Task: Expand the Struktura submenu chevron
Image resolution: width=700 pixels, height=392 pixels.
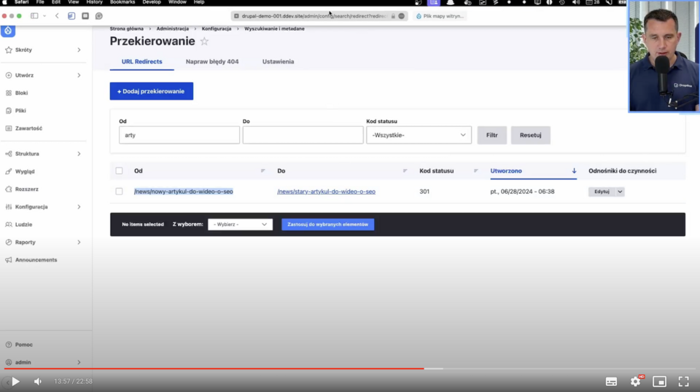Action: pyautogui.click(x=79, y=154)
